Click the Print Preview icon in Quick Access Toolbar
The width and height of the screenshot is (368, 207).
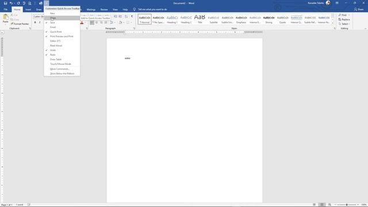click(29, 3)
